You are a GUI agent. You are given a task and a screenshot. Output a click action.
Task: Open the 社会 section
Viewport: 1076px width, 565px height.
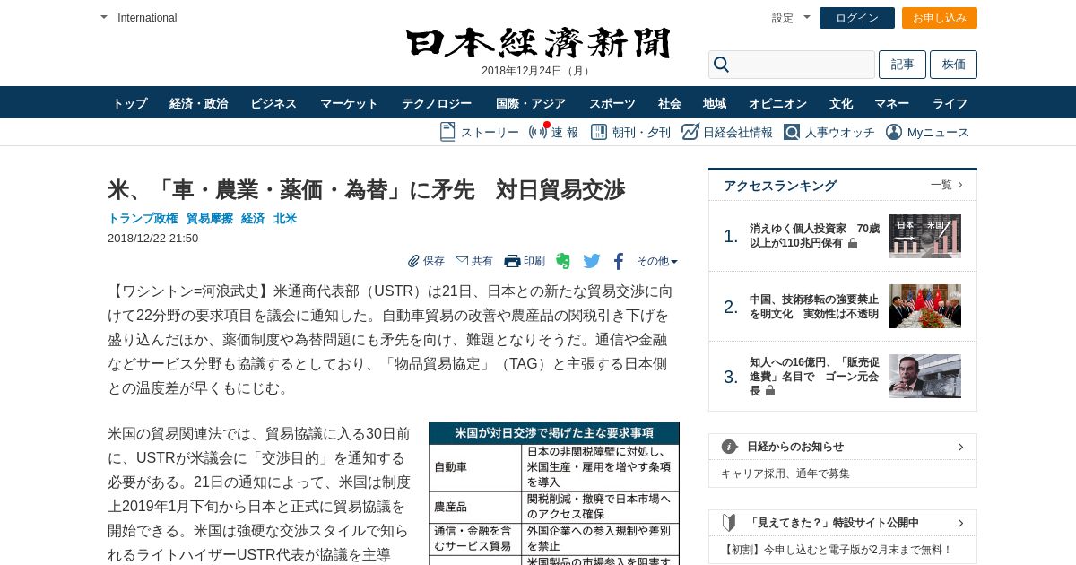coord(670,103)
